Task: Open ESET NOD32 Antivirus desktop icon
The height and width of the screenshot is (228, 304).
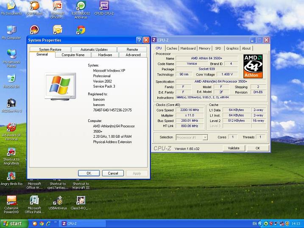Action: pyautogui.click(x=81, y=6)
